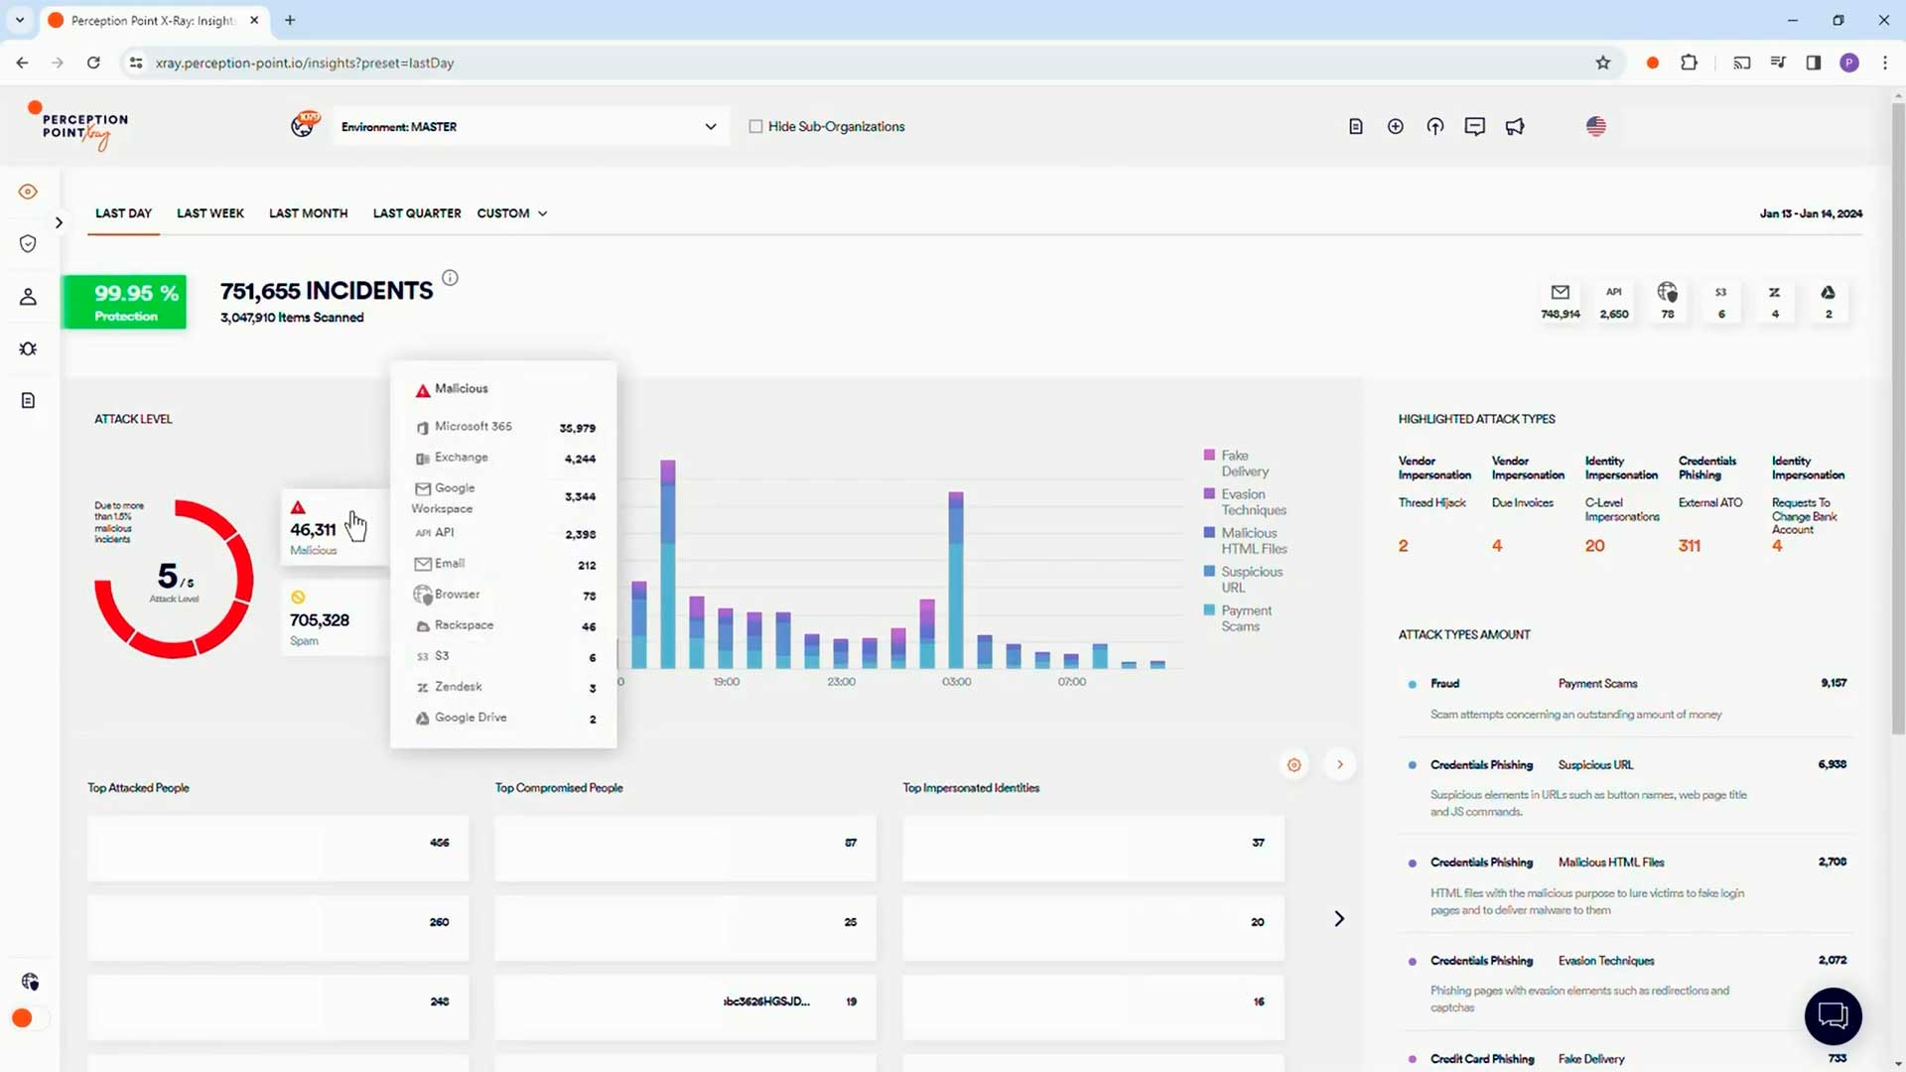Open the shield icon in sidebar
1906x1072 pixels.
pos(28,244)
